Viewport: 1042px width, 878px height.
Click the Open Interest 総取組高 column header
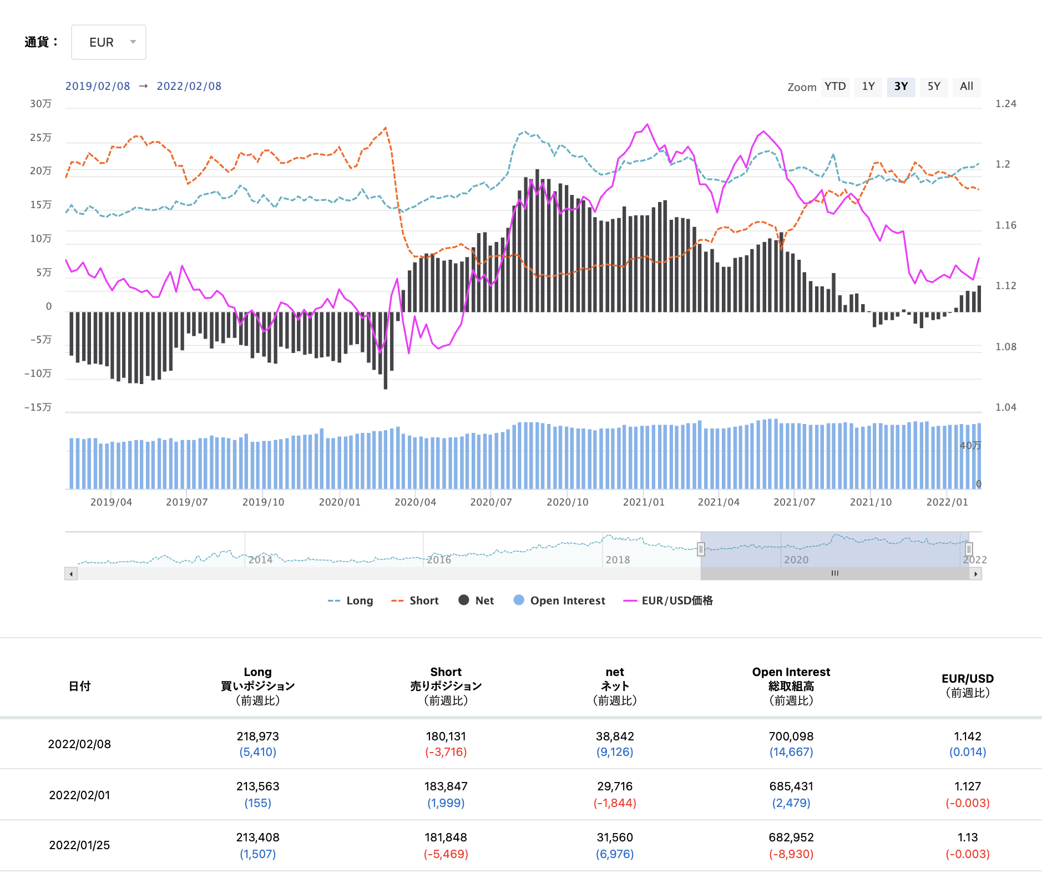coord(791,686)
